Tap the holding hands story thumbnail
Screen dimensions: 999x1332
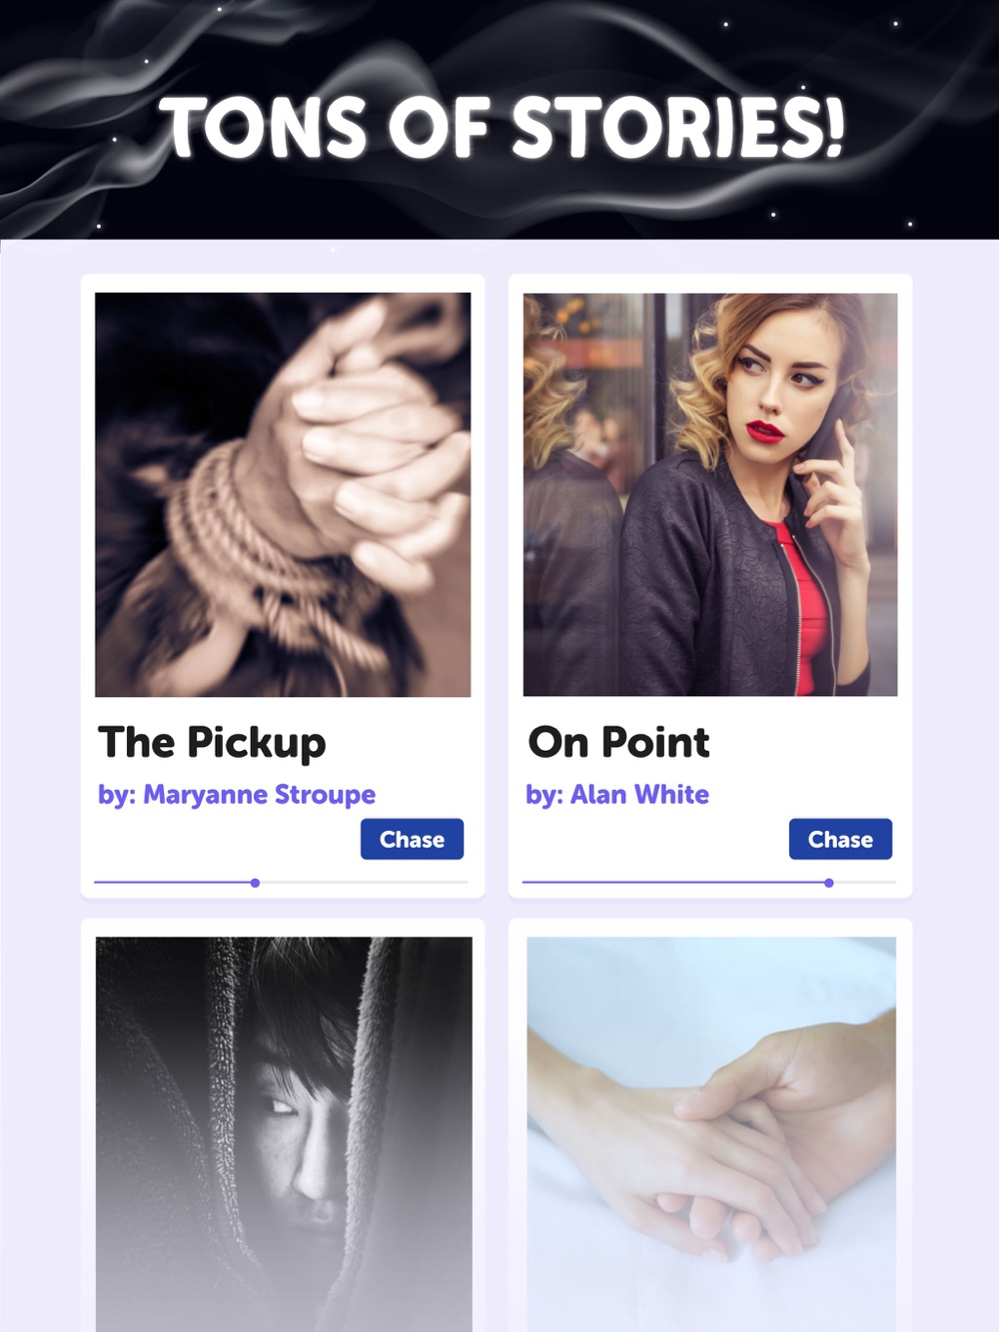(x=711, y=1133)
